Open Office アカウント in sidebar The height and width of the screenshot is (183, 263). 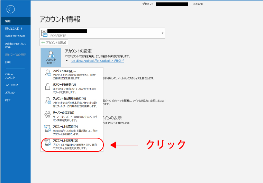click(x=16, y=76)
